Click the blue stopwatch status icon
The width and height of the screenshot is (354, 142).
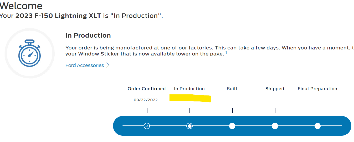click(29, 53)
